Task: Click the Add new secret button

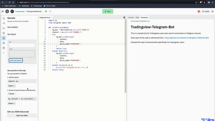Action: 16,61
